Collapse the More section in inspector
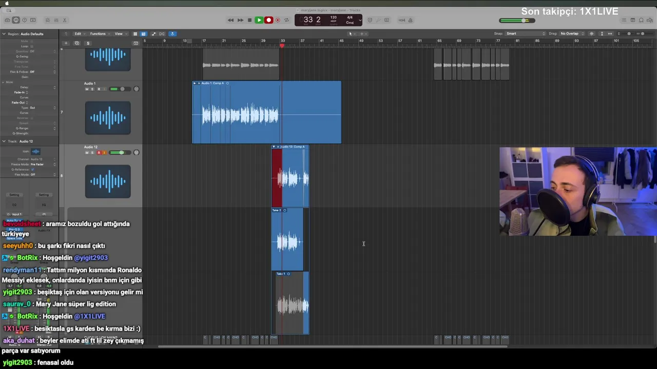This screenshot has height=369, width=657. pos(4,82)
